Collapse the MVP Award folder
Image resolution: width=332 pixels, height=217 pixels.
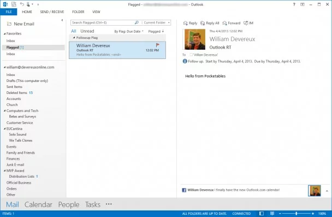4,171
